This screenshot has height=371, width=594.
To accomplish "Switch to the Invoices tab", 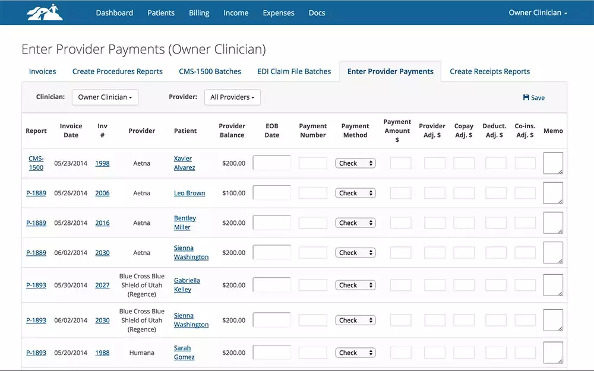I will pyautogui.click(x=43, y=71).
